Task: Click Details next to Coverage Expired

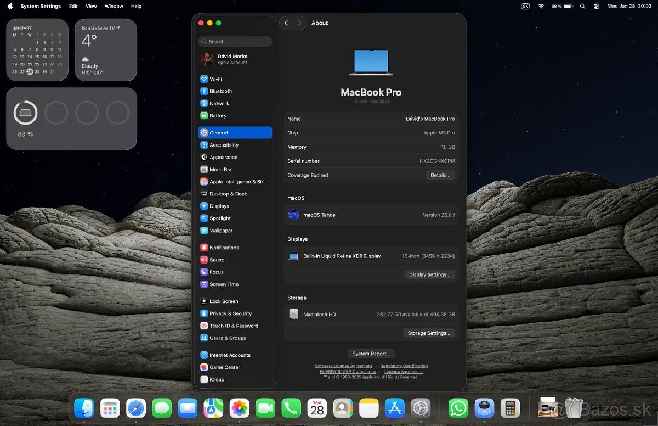Action: pos(440,175)
